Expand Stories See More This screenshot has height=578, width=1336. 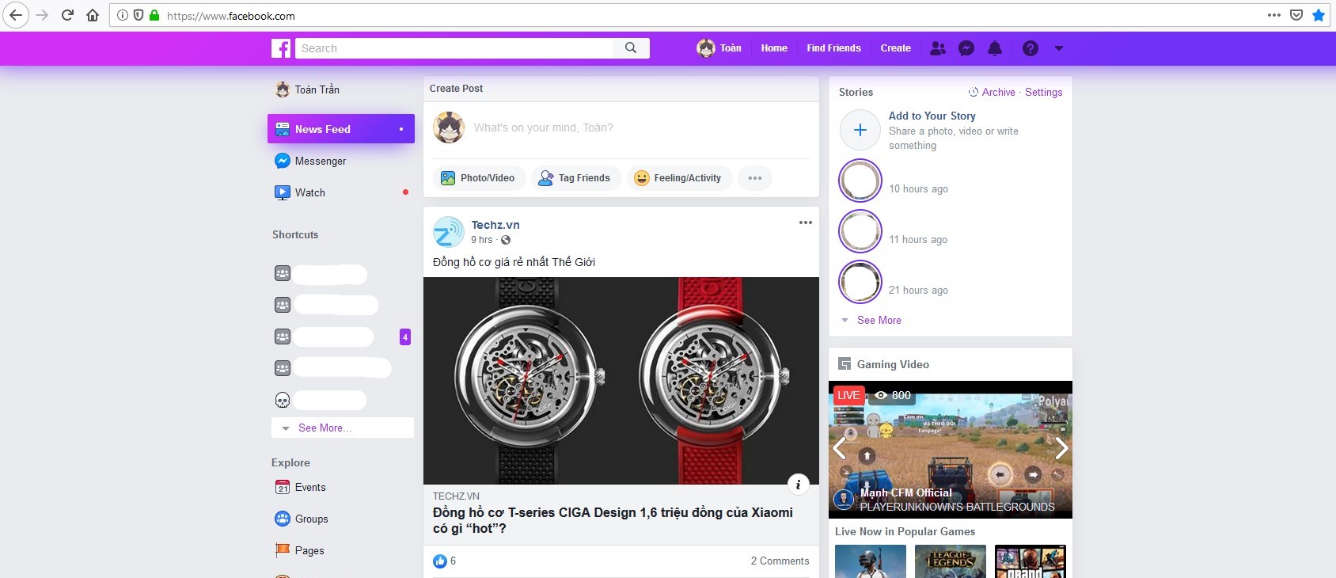tap(879, 320)
